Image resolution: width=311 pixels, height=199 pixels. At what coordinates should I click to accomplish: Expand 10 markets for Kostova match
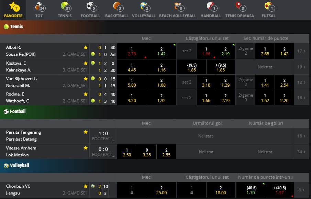(x=301, y=67)
